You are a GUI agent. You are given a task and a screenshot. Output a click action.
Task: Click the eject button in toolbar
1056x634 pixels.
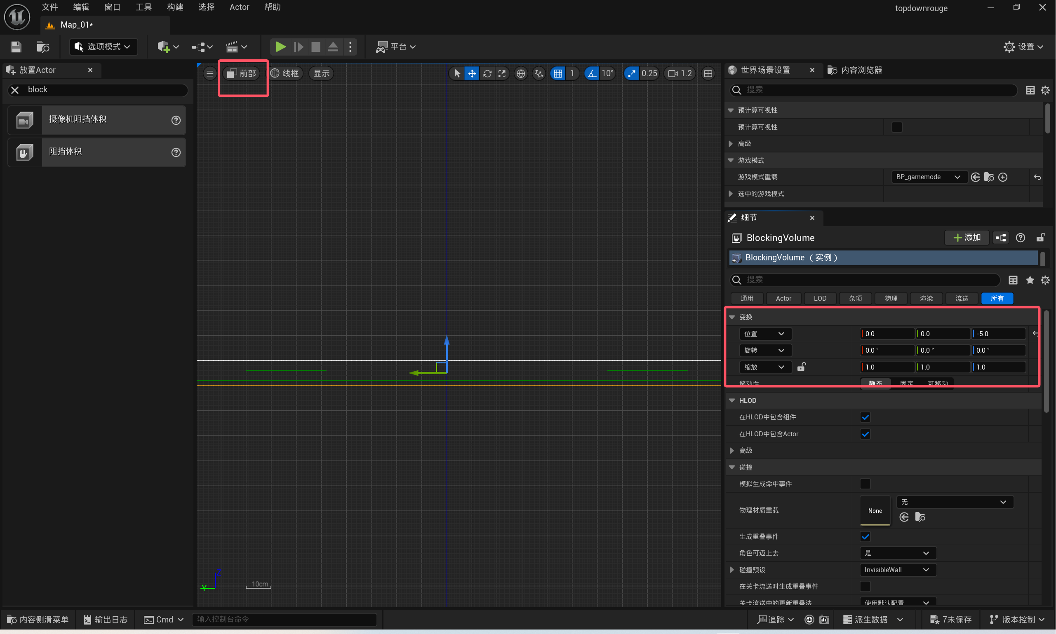point(333,47)
